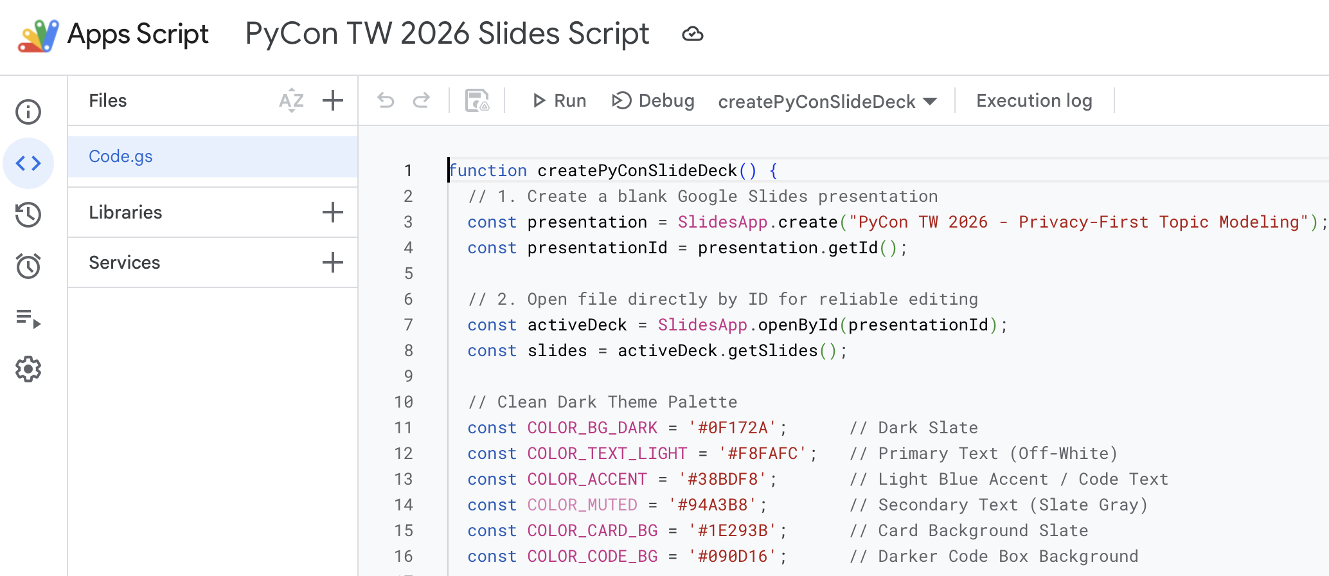Click the '#0F172A' color string
Screen dimensions: 1329x576
733,428
